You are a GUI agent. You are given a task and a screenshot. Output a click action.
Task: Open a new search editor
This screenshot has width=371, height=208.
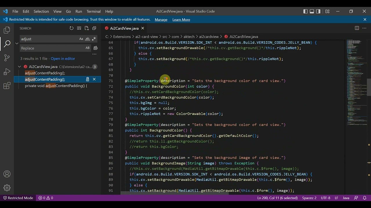87,28
